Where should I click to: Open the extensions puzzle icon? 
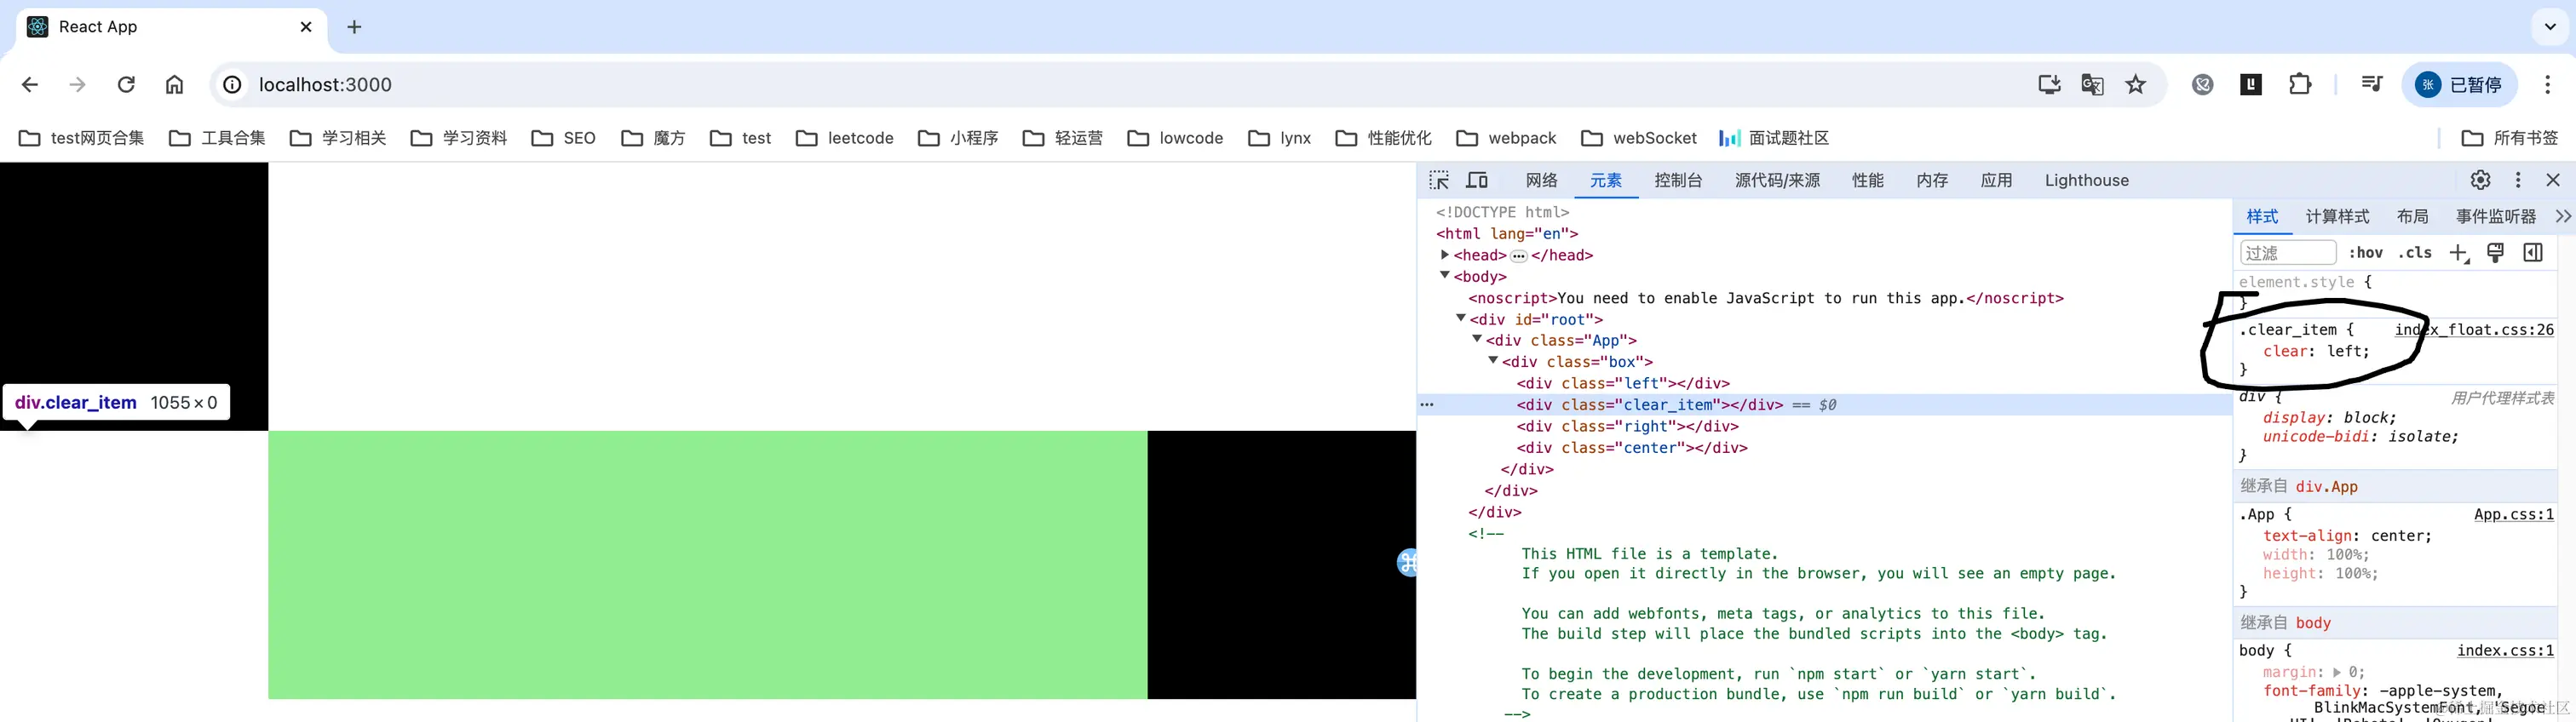pyautogui.click(x=2300, y=85)
